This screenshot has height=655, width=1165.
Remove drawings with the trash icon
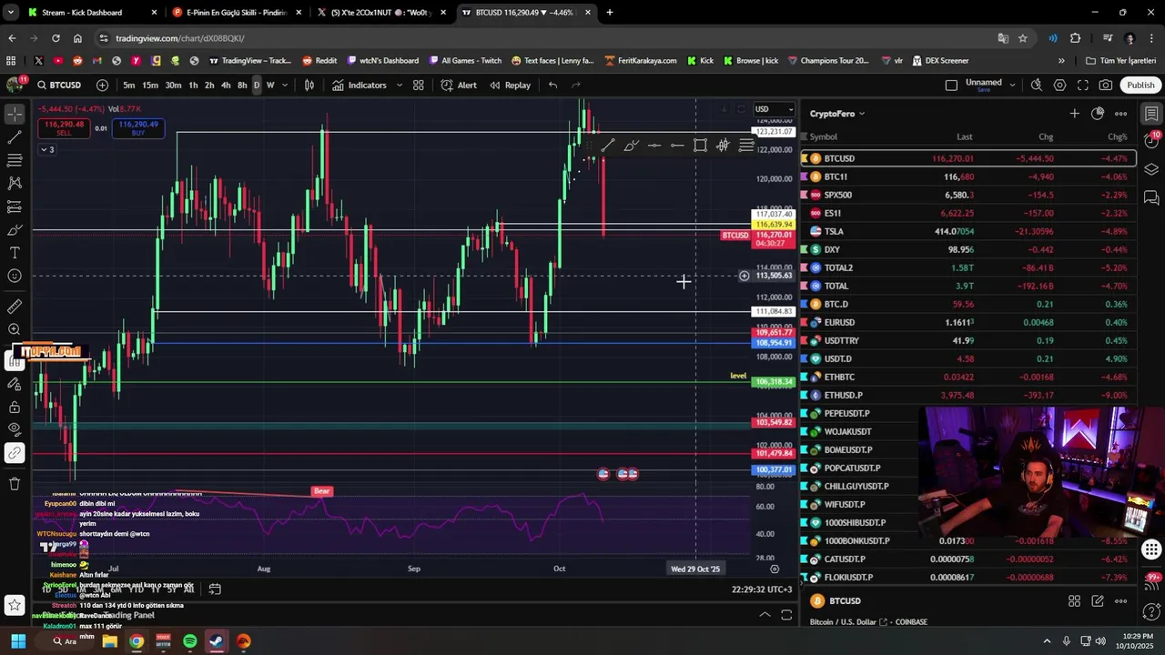point(15,484)
